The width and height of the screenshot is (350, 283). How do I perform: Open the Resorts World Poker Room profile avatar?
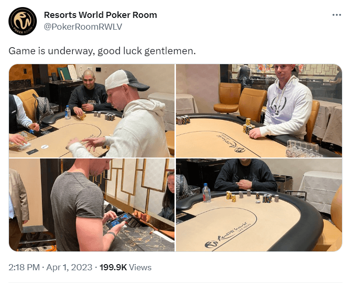pos(23,21)
